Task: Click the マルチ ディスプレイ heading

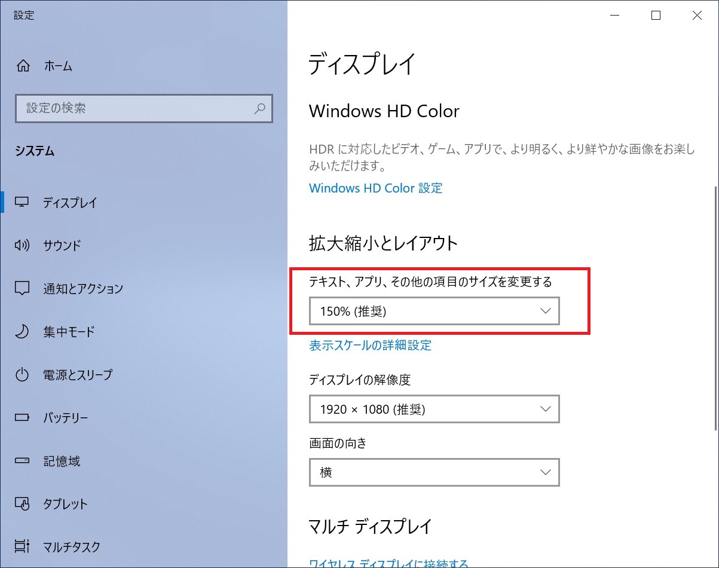Action: (370, 526)
